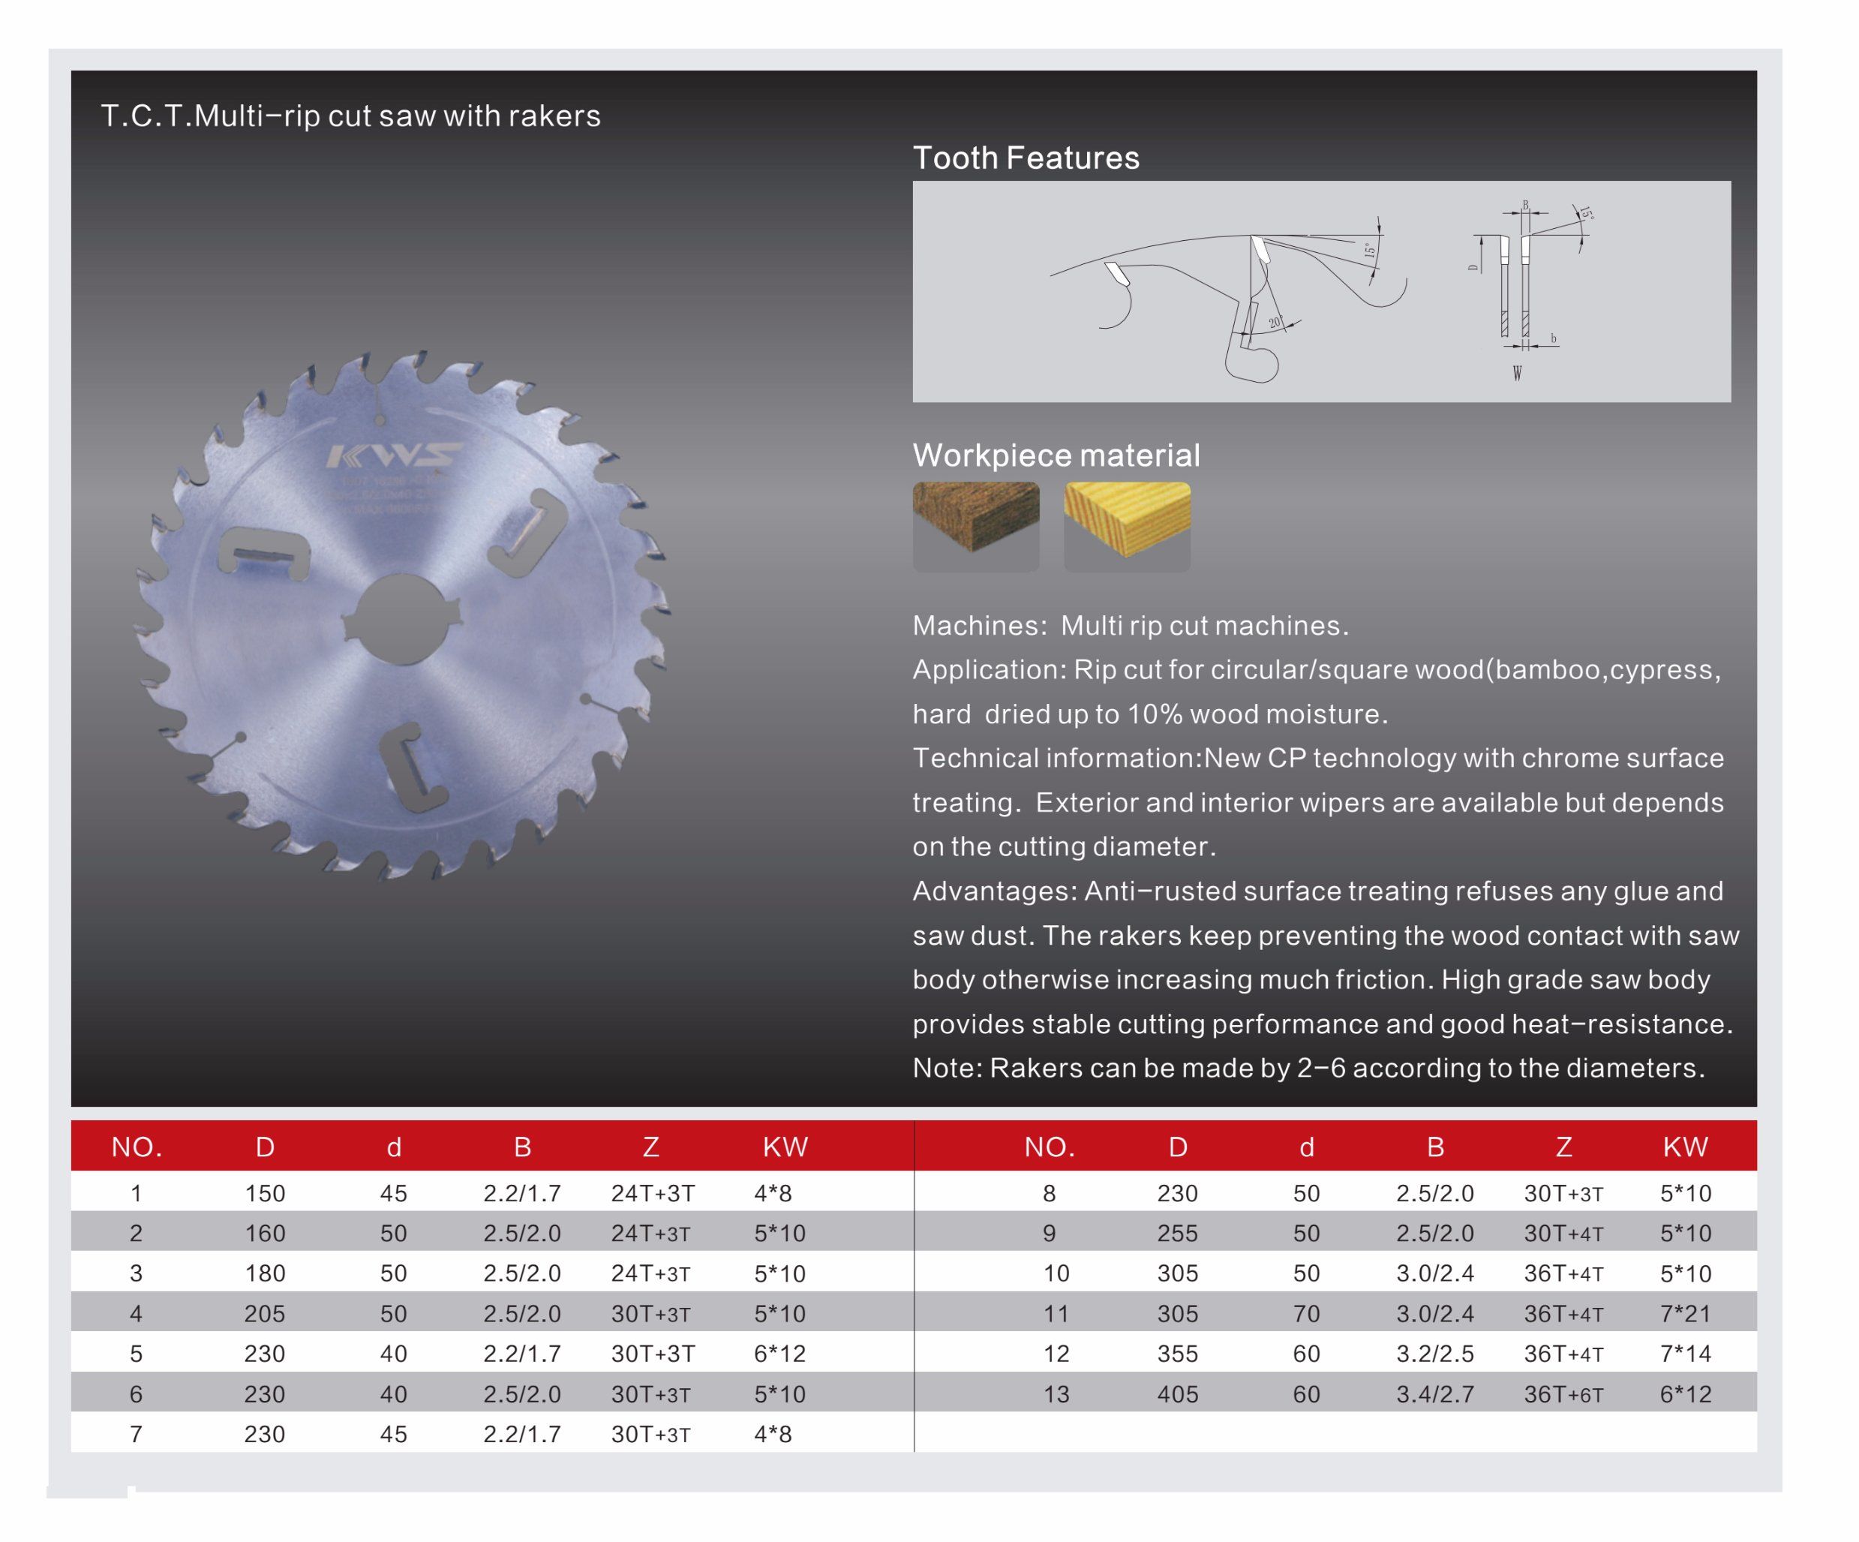
Task: Click the 'on the cutting diameter.' line
Action: pos(1064,847)
